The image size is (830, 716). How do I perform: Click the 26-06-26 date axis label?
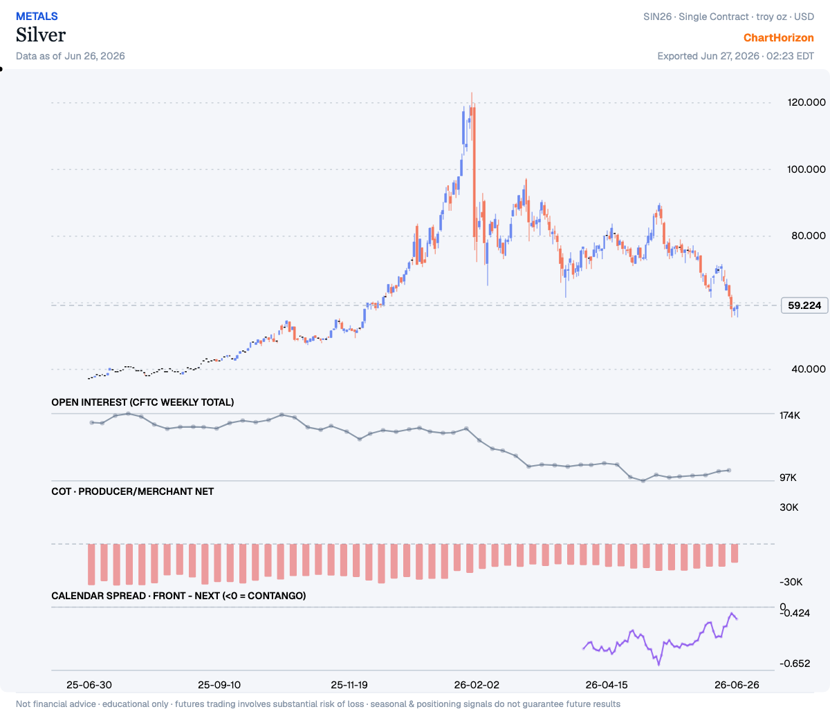click(x=736, y=685)
